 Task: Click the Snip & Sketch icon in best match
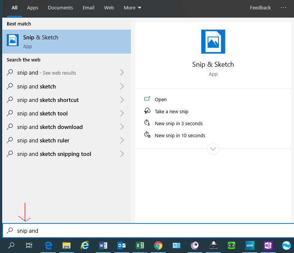(13, 40)
